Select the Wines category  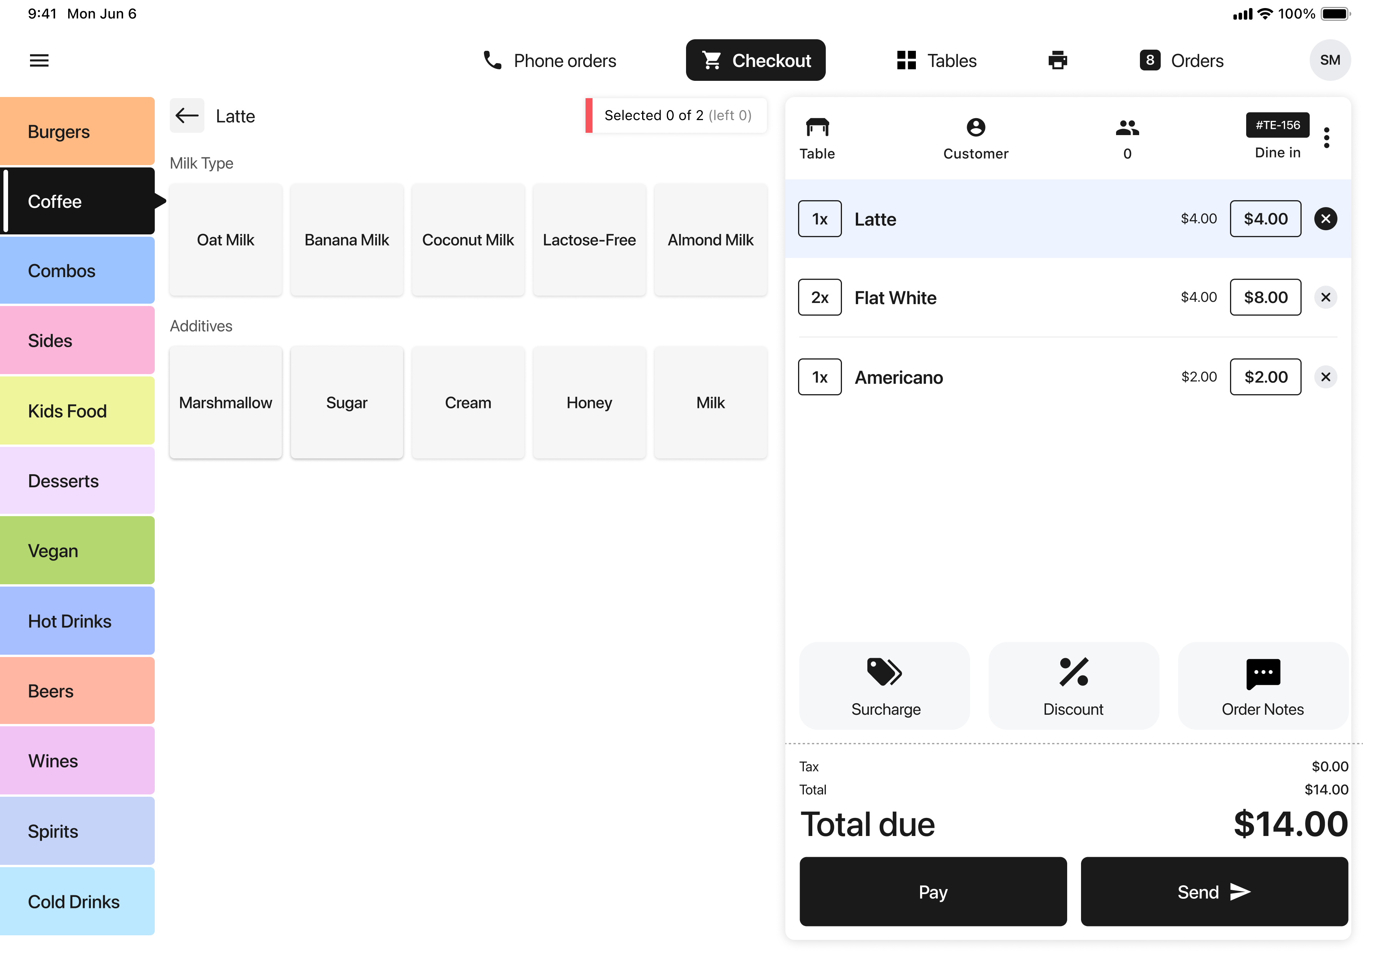77,761
